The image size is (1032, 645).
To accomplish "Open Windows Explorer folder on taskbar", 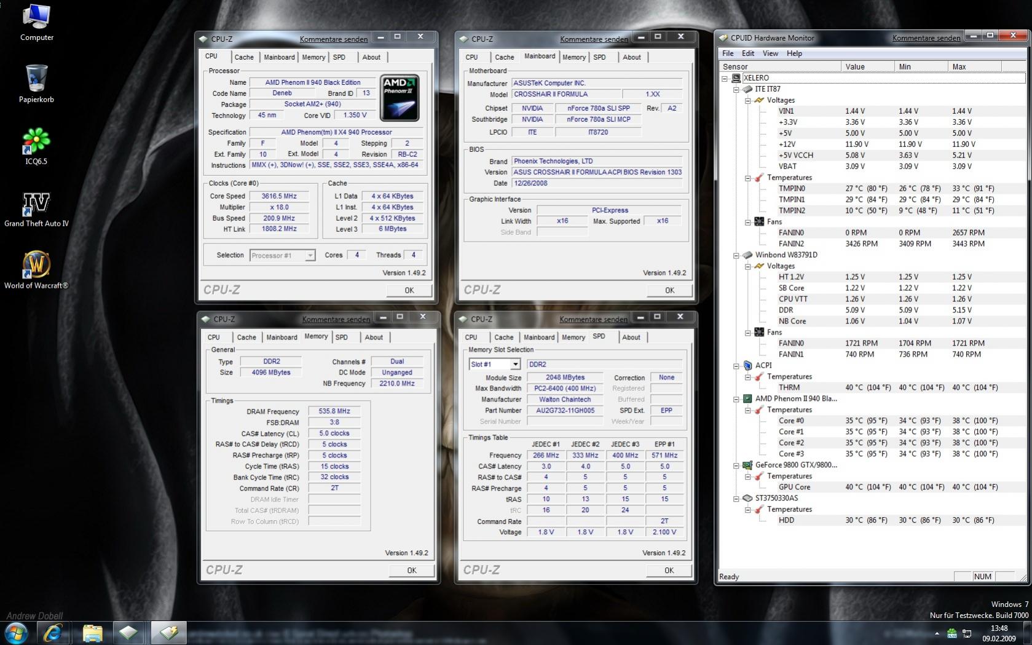I will pyautogui.click(x=92, y=633).
